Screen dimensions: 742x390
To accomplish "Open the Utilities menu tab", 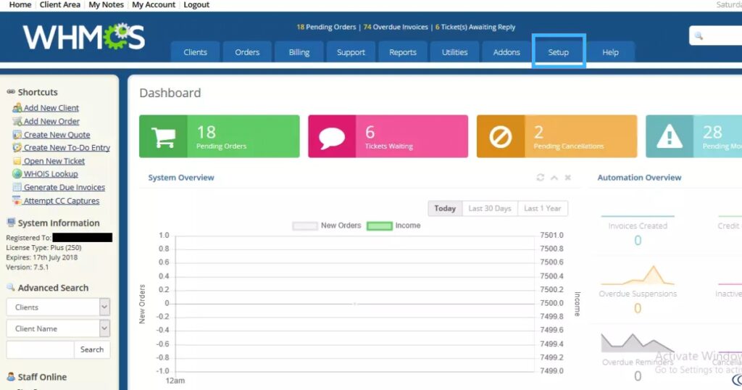I will pyautogui.click(x=455, y=52).
